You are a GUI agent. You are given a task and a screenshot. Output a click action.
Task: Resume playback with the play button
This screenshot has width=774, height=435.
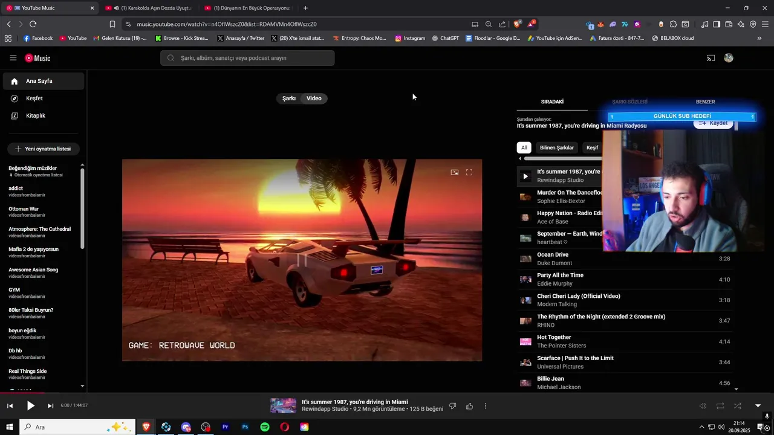pyautogui.click(x=30, y=406)
